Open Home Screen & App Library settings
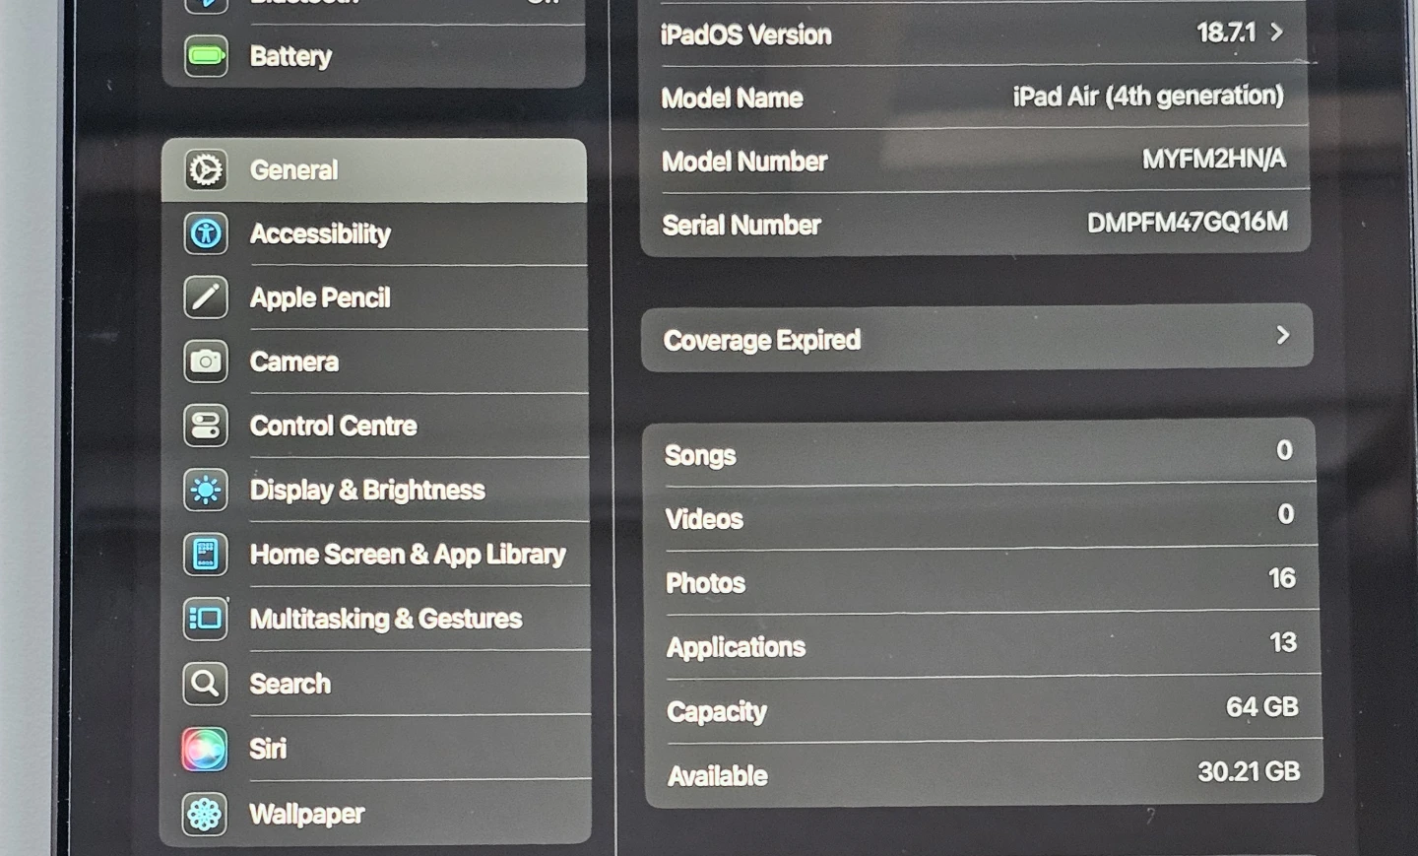Screen dimensions: 1418x856 (375, 555)
